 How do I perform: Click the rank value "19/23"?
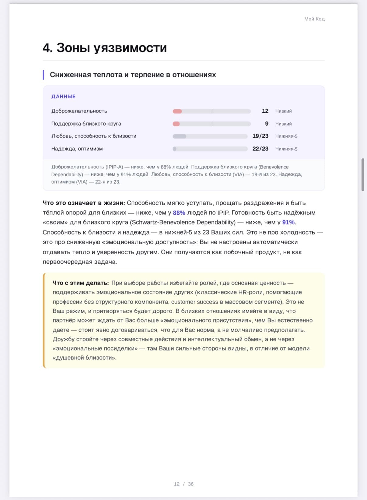[x=260, y=136]
